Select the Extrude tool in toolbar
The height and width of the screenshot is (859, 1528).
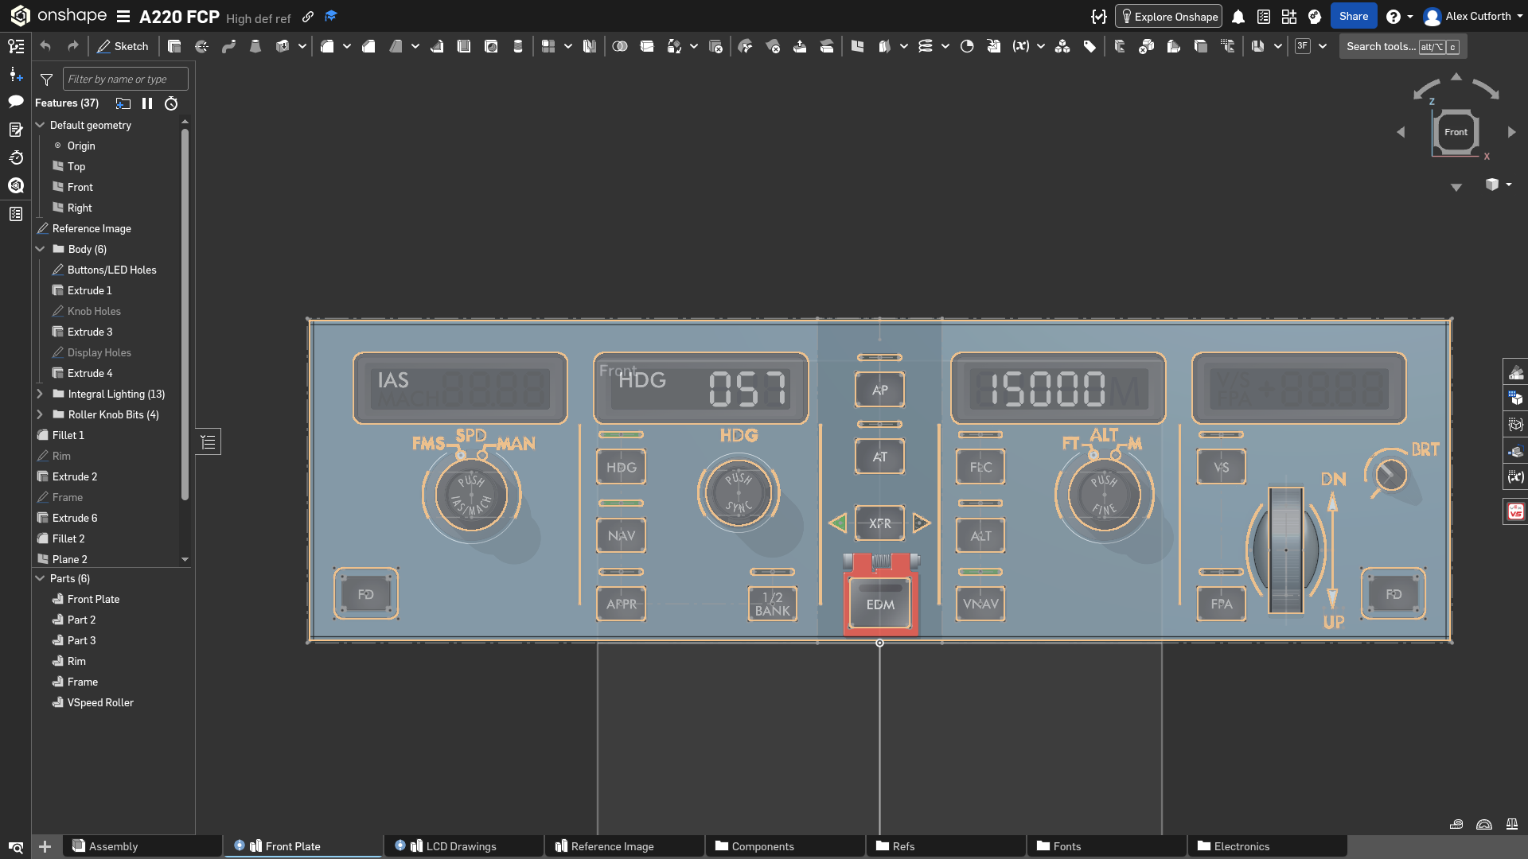(174, 47)
